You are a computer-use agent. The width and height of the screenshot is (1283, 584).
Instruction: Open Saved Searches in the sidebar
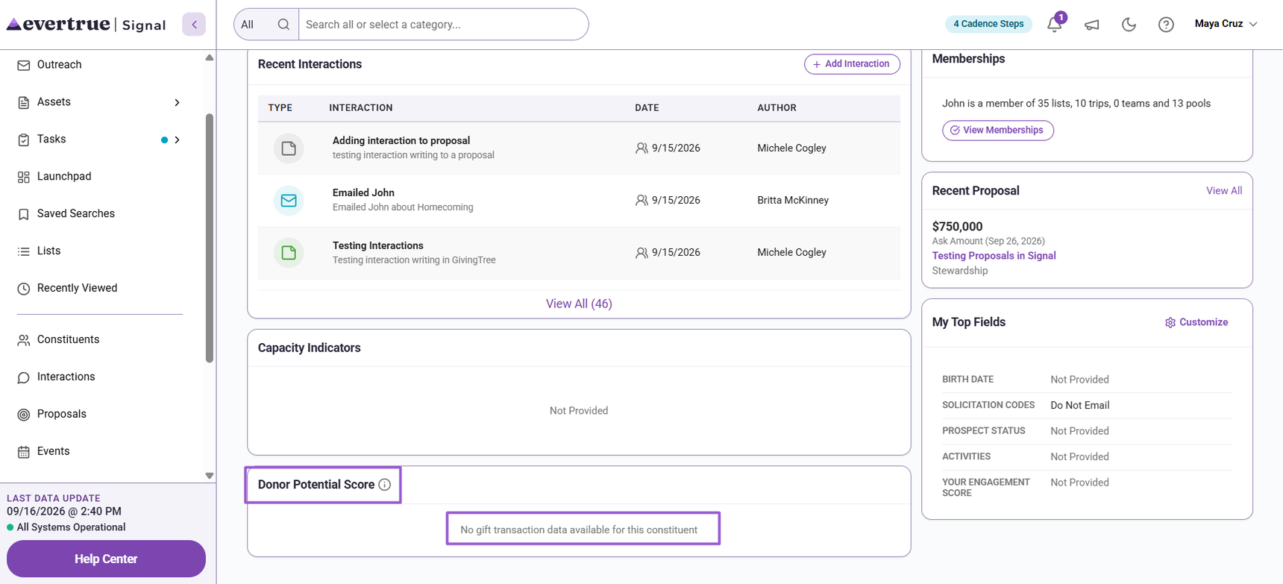pyautogui.click(x=76, y=214)
